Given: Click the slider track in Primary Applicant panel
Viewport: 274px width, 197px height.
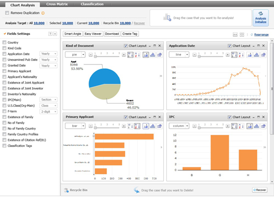Looking at the screenshot, I should pyautogui.click(x=107, y=127).
